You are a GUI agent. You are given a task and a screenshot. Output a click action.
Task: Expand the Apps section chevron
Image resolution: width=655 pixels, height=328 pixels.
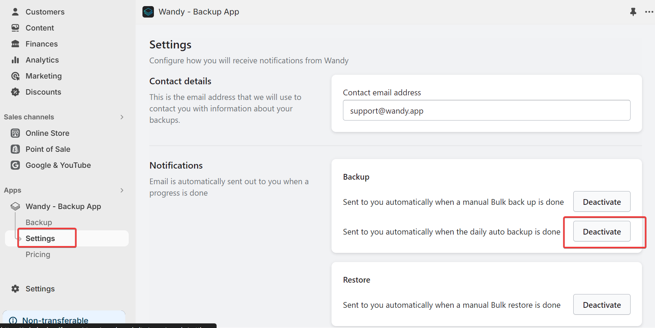click(122, 190)
